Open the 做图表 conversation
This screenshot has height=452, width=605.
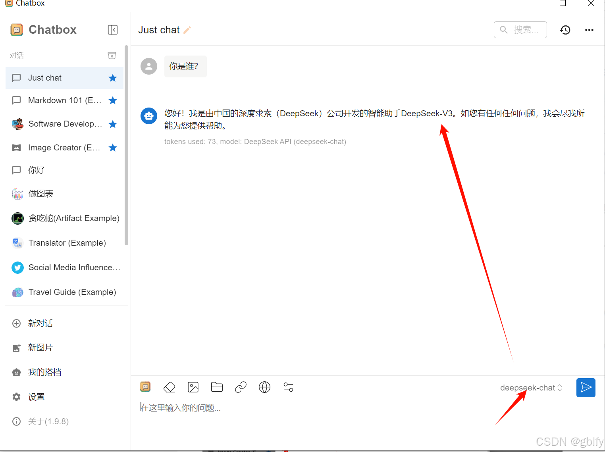click(x=64, y=194)
